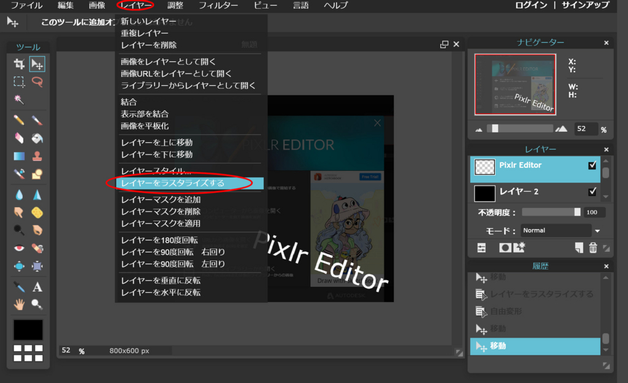Open the 言語 menu
This screenshot has width=628, height=383.
pos(301,5)
